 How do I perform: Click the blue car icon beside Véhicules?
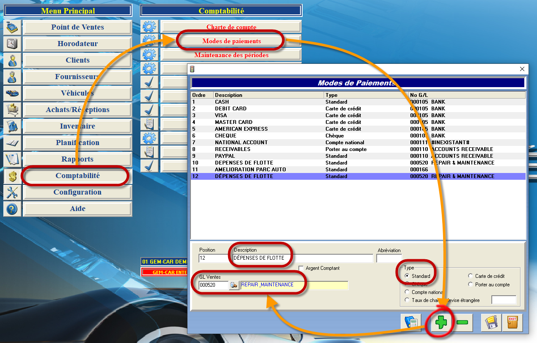[12, 93]
